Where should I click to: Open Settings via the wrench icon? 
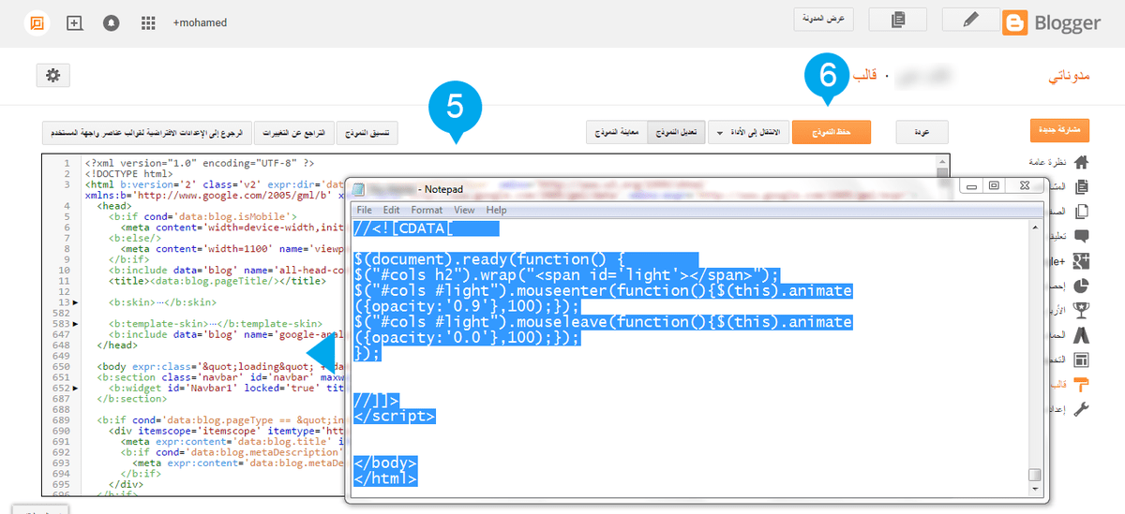click(x=1081, y=409)
